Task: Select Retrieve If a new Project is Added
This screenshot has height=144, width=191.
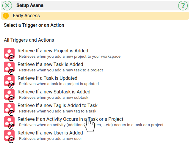Action: click(x=53, y=51)
